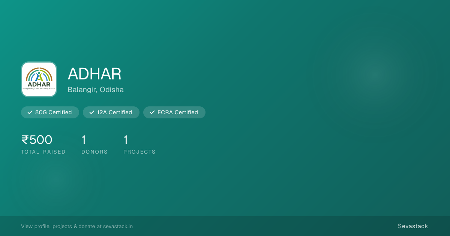Click the ADHAR organization logo
This screenshot has height=236, width=450.
click(39, 79)
